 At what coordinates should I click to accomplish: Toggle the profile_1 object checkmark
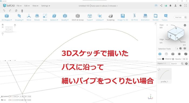point(159,70)
